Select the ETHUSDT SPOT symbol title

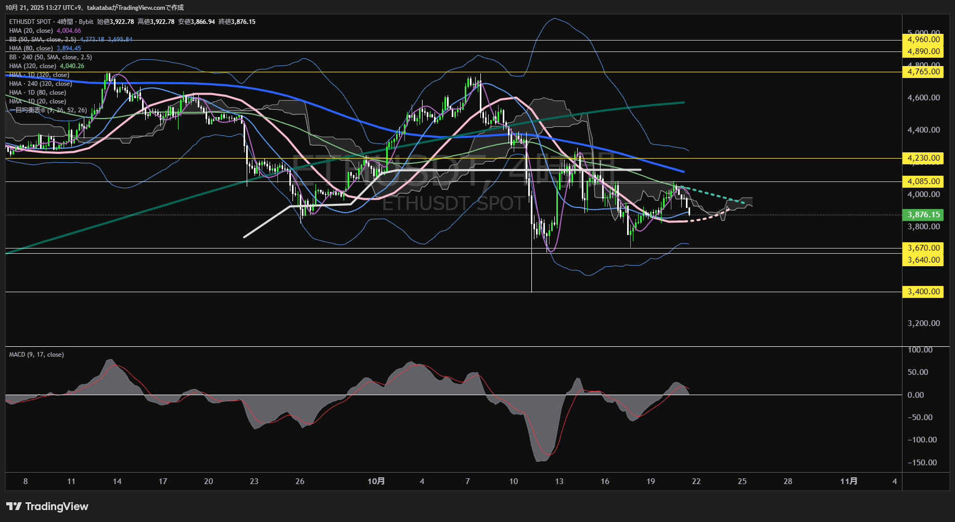30,22
